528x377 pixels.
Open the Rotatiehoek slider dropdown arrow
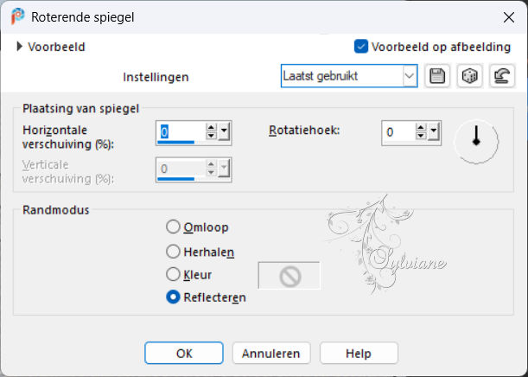434,131
